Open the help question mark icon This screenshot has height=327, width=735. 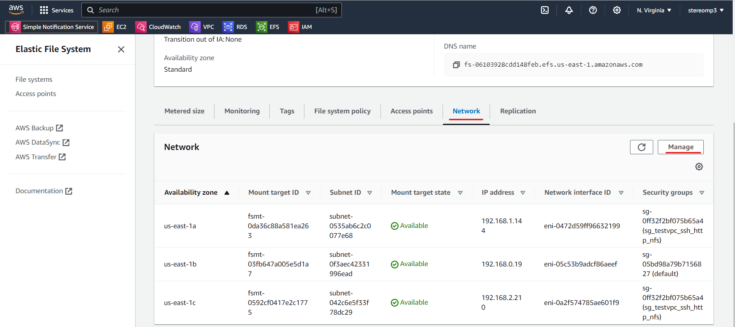coord(593,10)
